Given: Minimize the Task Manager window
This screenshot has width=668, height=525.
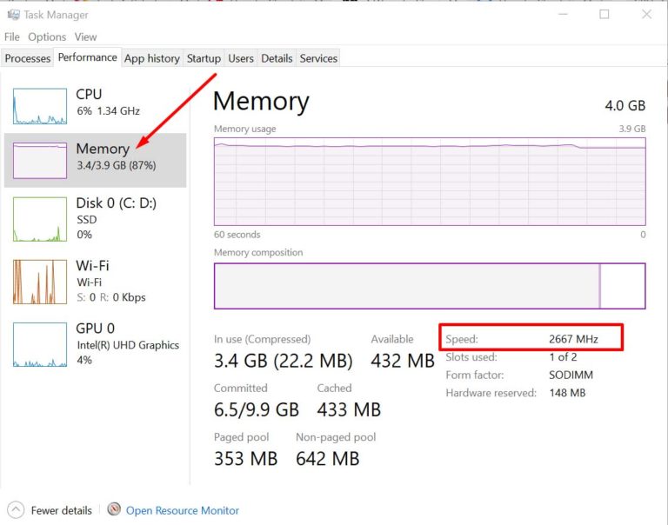Looking at the screenshot, I should [x=564, y=14].
